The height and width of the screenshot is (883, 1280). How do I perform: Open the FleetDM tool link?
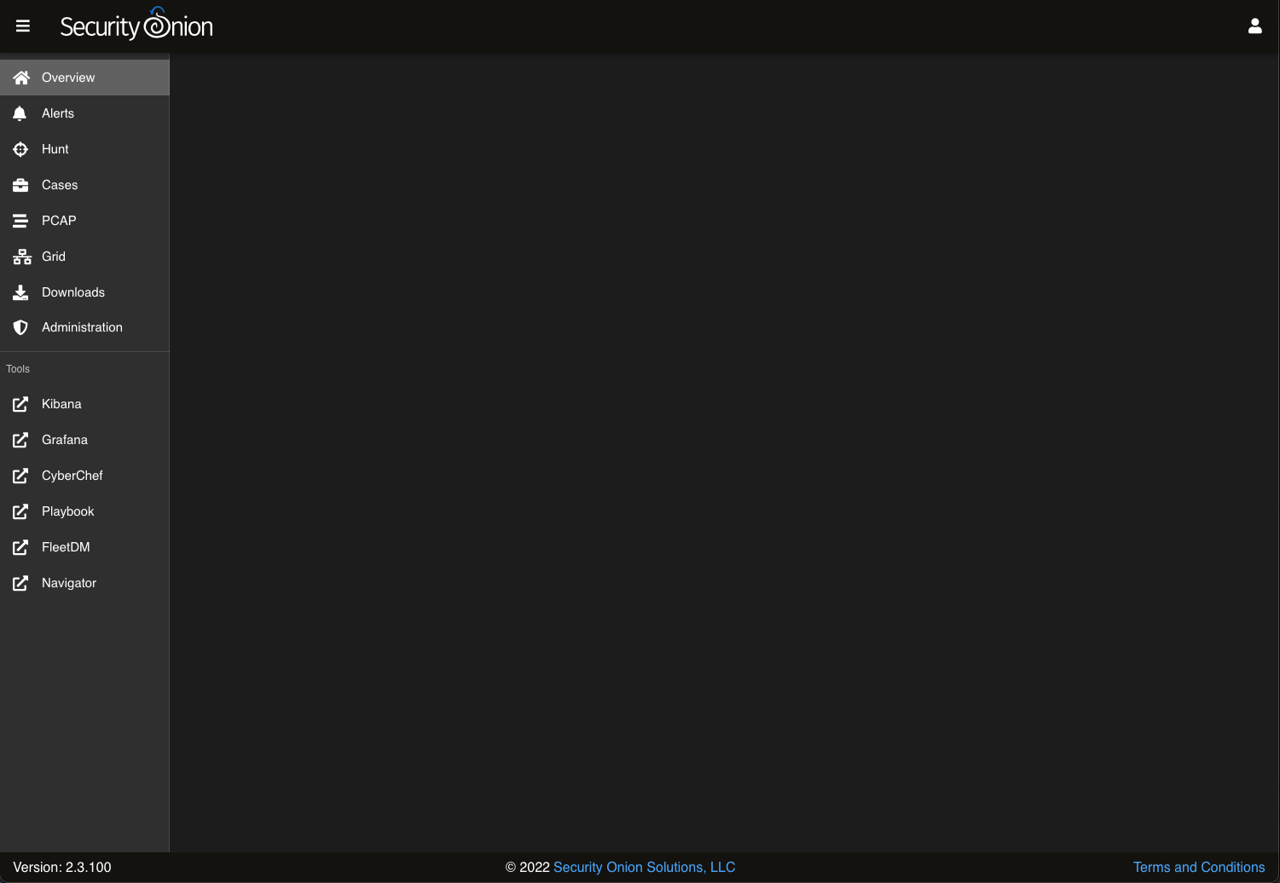(x=84, y=547)
